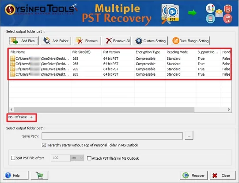Click the Pst Version column header

(118, 52)
